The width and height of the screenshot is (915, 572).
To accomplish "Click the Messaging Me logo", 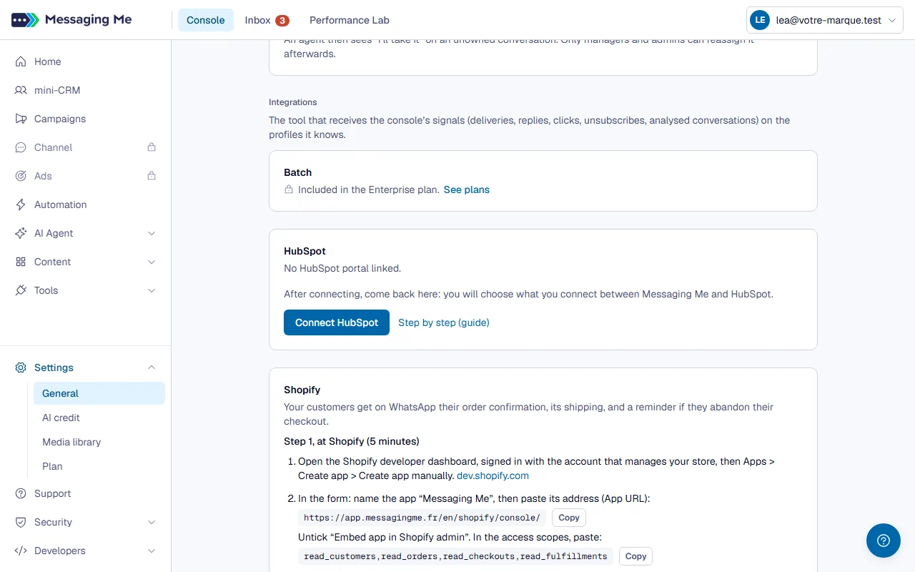I will 71,20.
